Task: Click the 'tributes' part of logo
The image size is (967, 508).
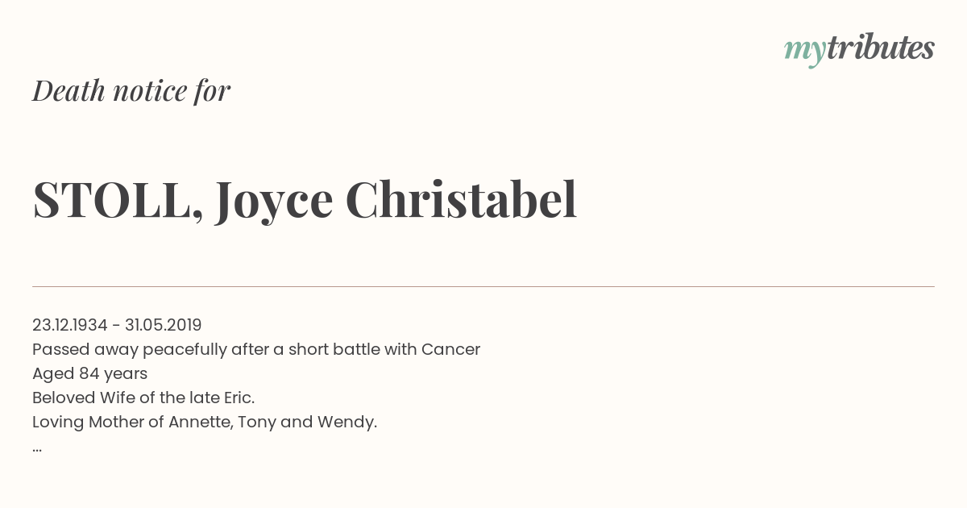Action: point(881,48)
